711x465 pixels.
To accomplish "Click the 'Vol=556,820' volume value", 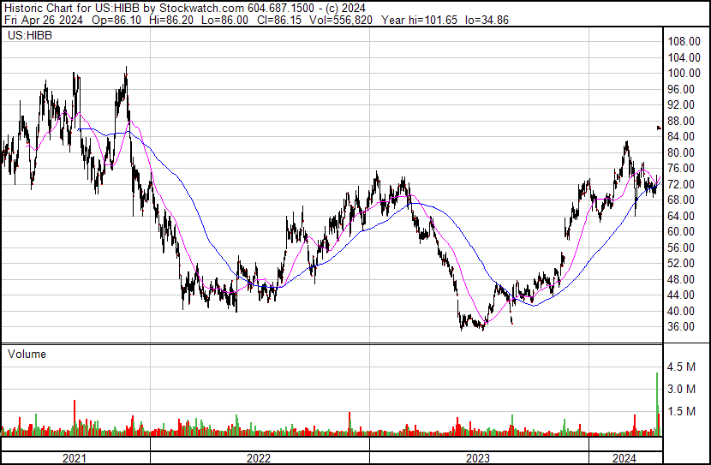I will pyautogui.click(x=341, y=20).
